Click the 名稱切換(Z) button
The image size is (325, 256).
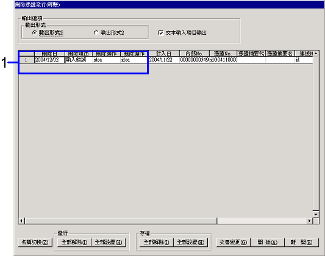[35, 242]
